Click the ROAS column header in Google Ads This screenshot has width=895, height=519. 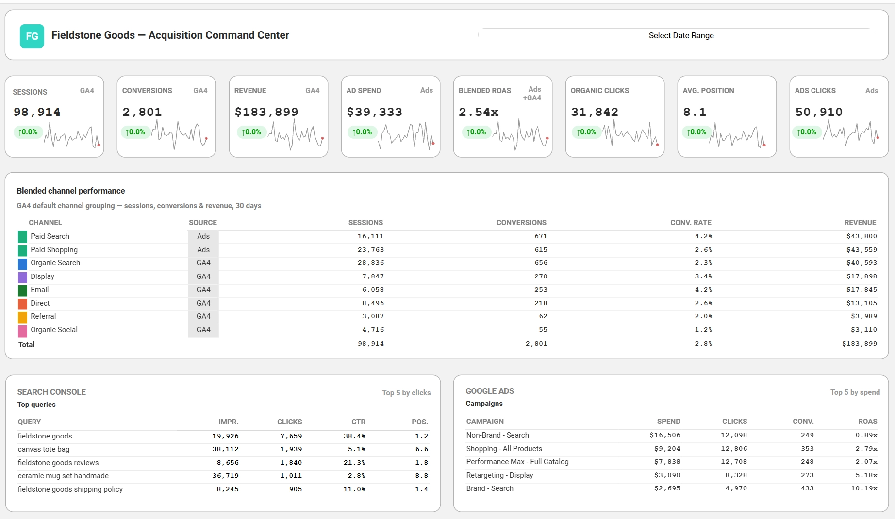pyautogui.click(x=867, y=422)
